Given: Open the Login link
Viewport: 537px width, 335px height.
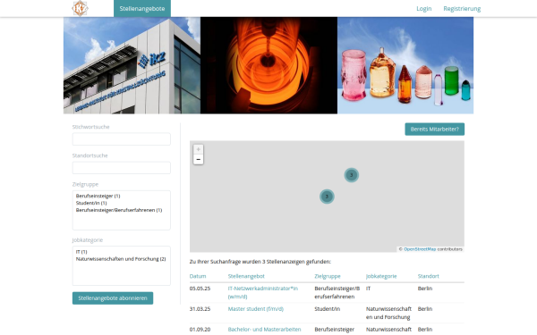Looking at the screenshot, I should click(x=424, y=9).
